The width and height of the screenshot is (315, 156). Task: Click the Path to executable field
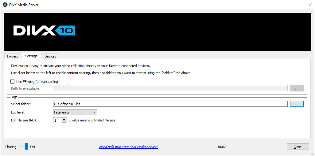click(x=170, y=88)
